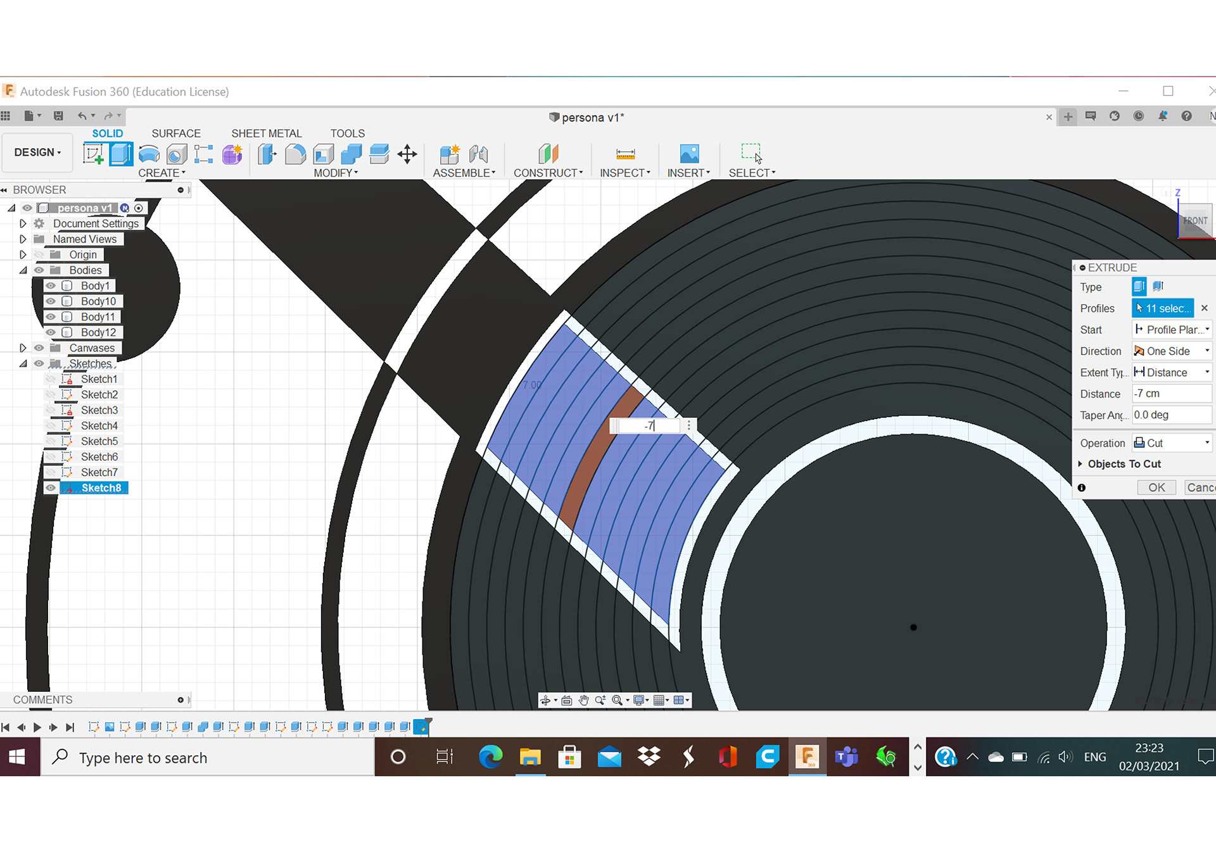Collapse the Sketches folder

point(23,364)
